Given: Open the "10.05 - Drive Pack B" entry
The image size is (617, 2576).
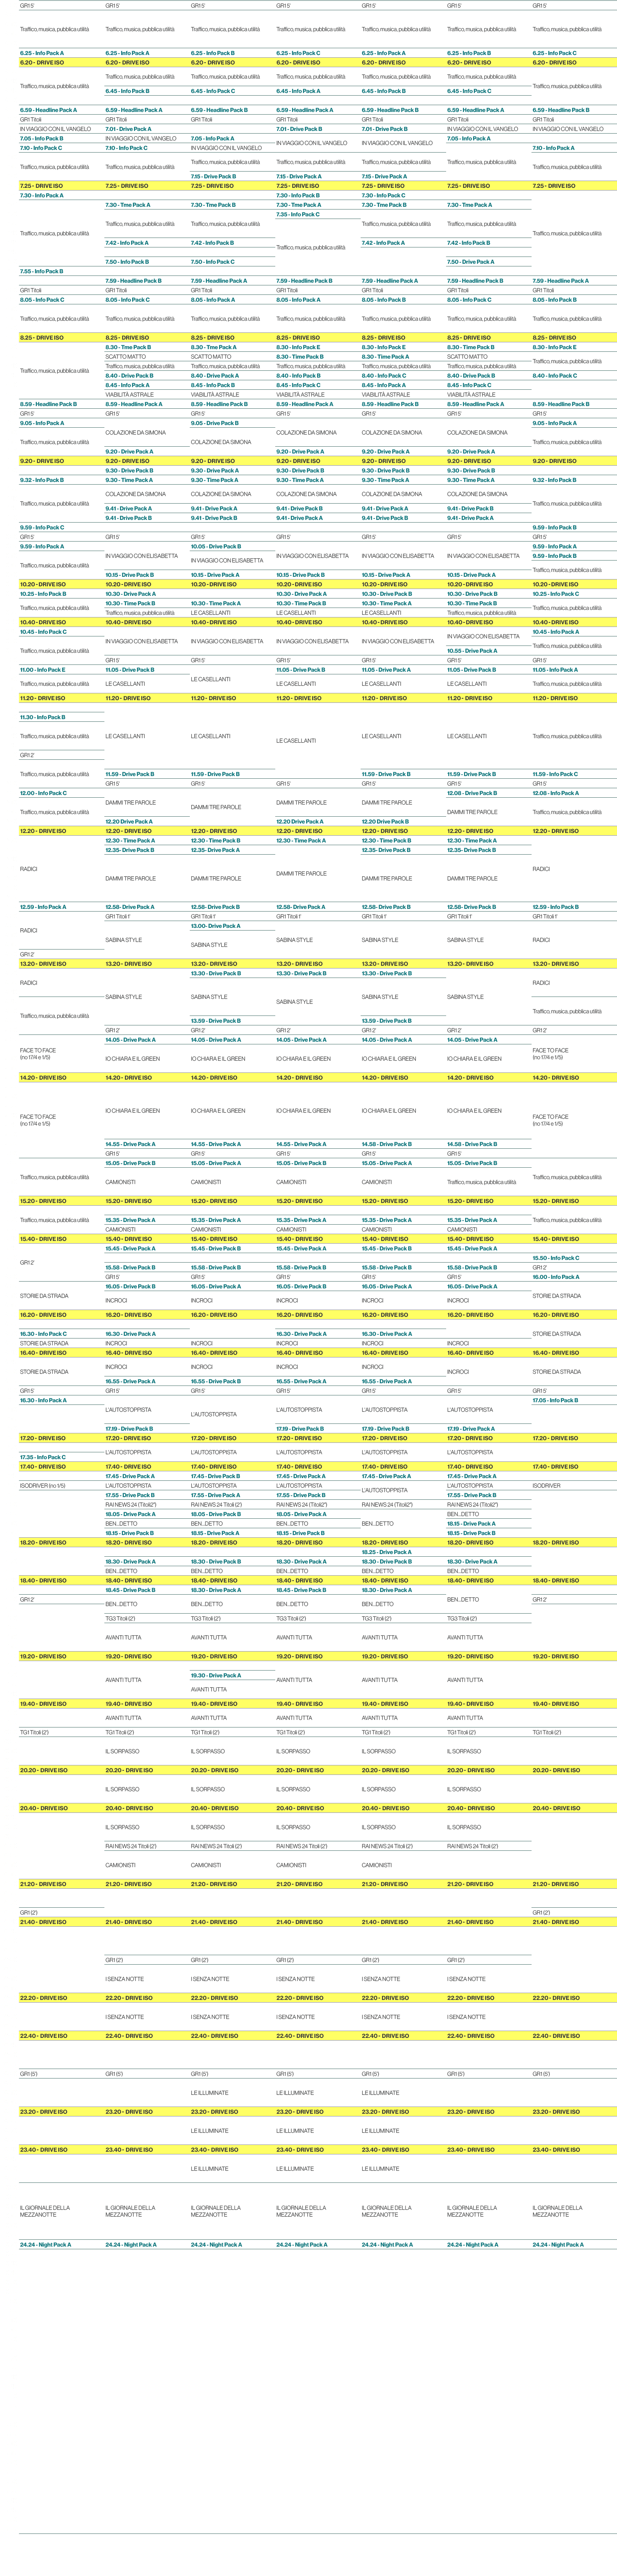Looking at the screenshot, I should [x=215, y=546].
